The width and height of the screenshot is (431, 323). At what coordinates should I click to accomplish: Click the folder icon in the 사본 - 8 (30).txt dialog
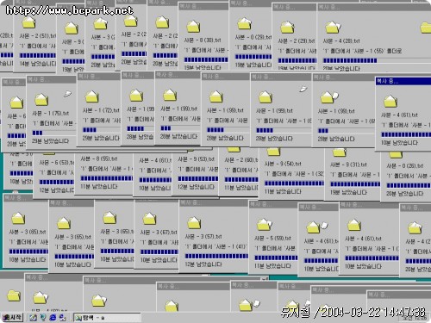[193, 27]
